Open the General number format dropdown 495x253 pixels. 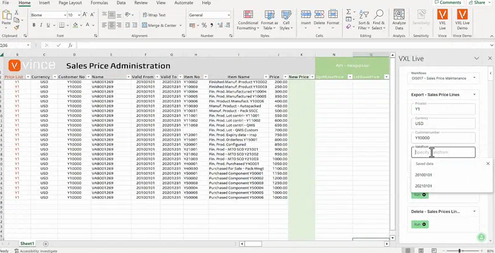tap(228, 15)
